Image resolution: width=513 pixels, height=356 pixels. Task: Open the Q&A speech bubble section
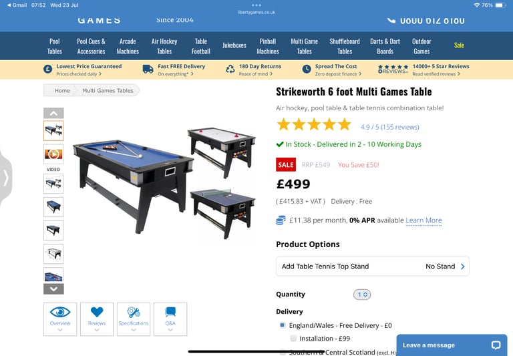pos(170,319)
